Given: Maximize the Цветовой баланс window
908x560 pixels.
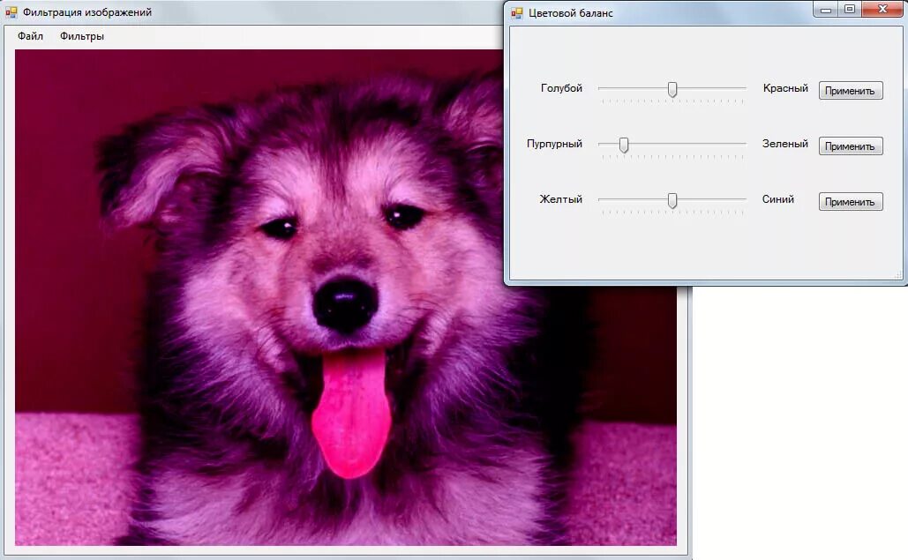Looking at the screenshot, I should click(x=850, y=9).
